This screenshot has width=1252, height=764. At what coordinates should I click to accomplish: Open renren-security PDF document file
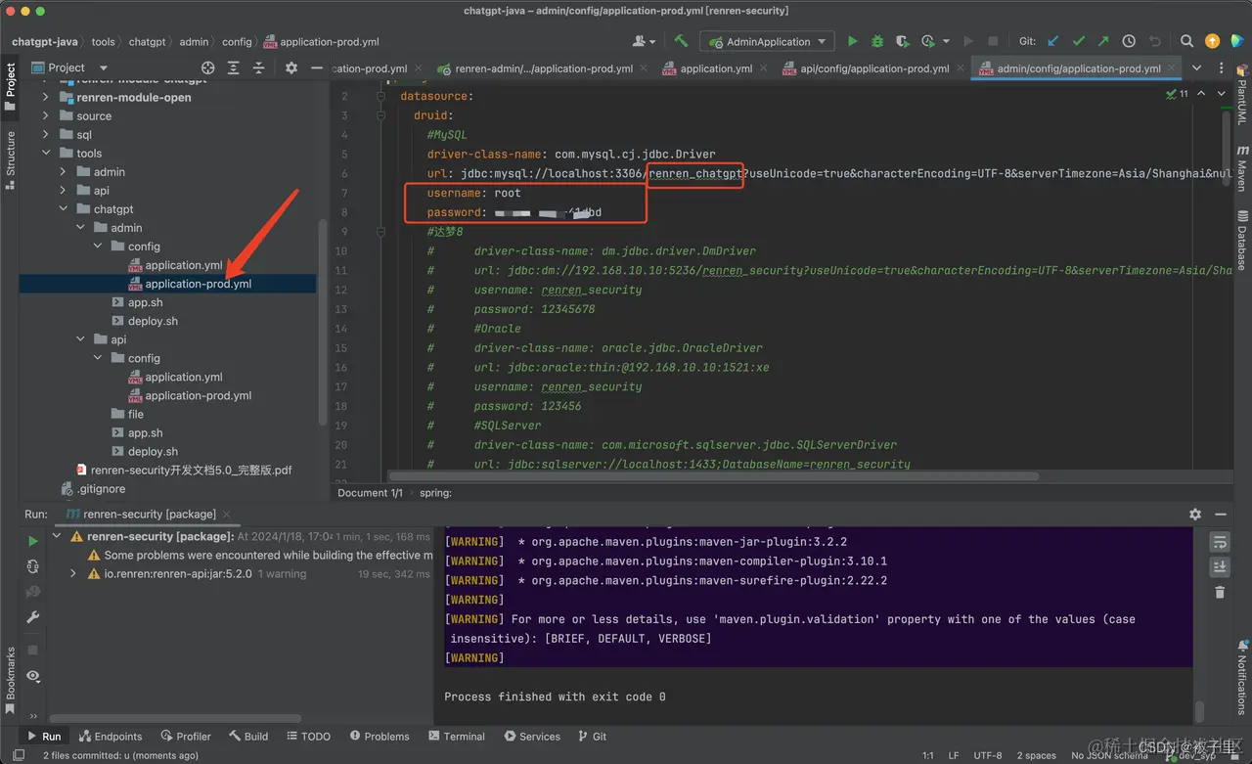(x=192, y=470)
